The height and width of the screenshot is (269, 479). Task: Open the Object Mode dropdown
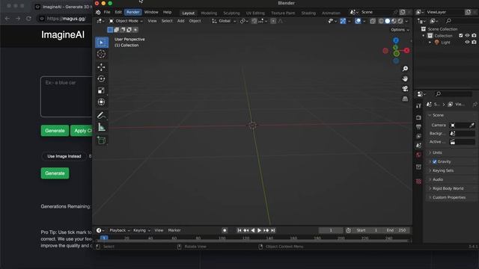(126, 21)
